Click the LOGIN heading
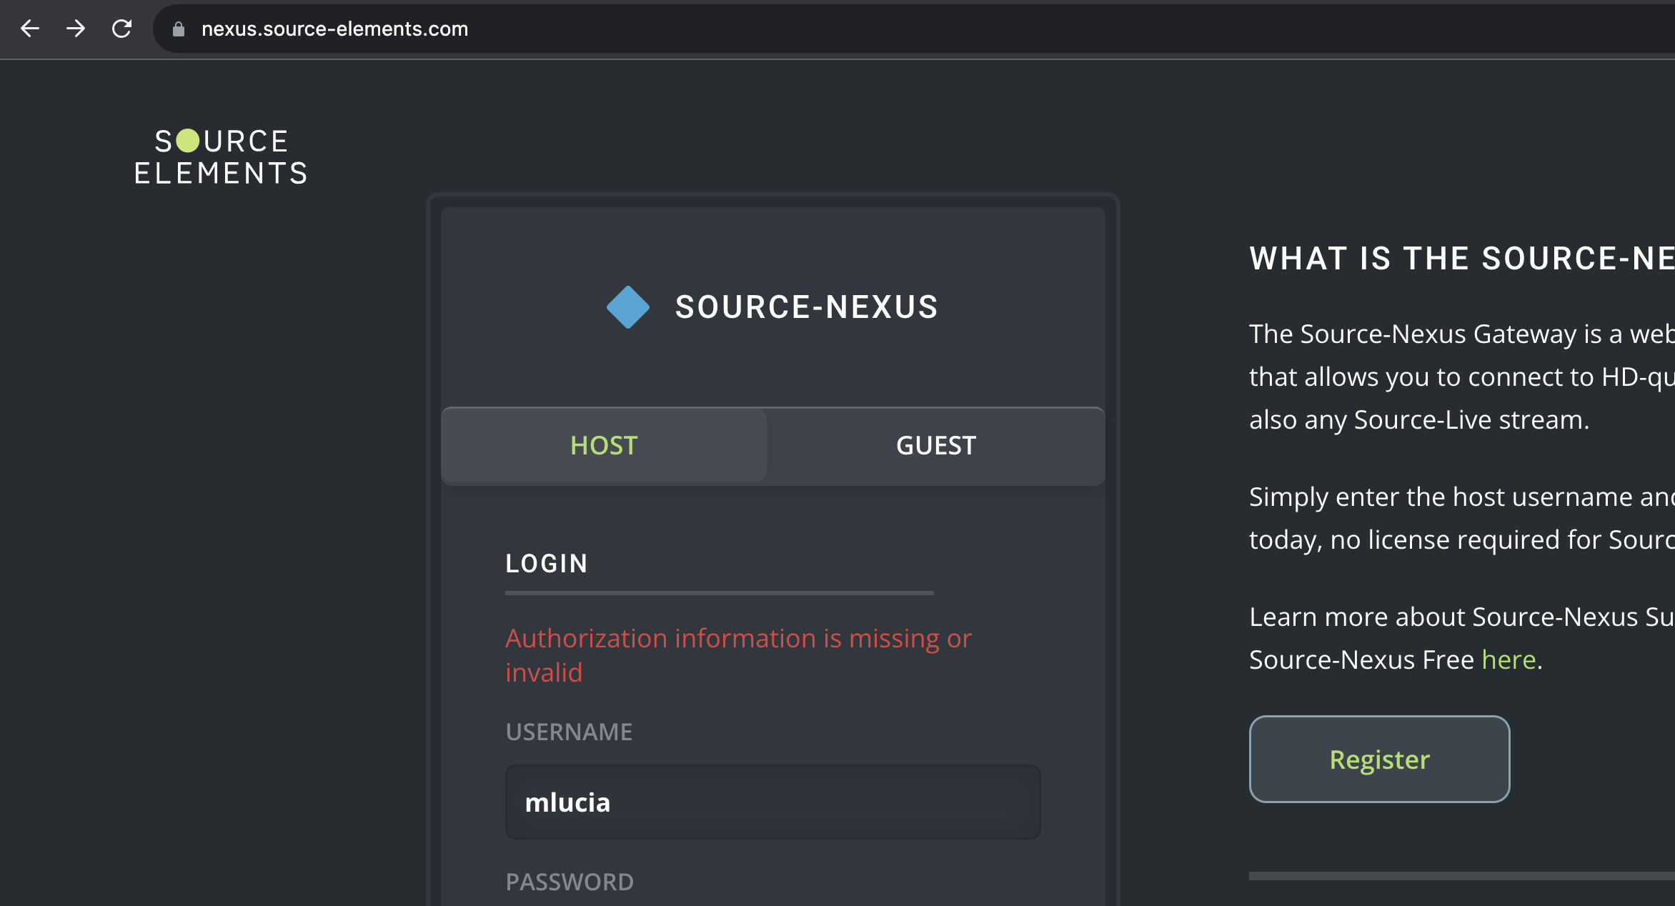 click(x=547, y=564)
